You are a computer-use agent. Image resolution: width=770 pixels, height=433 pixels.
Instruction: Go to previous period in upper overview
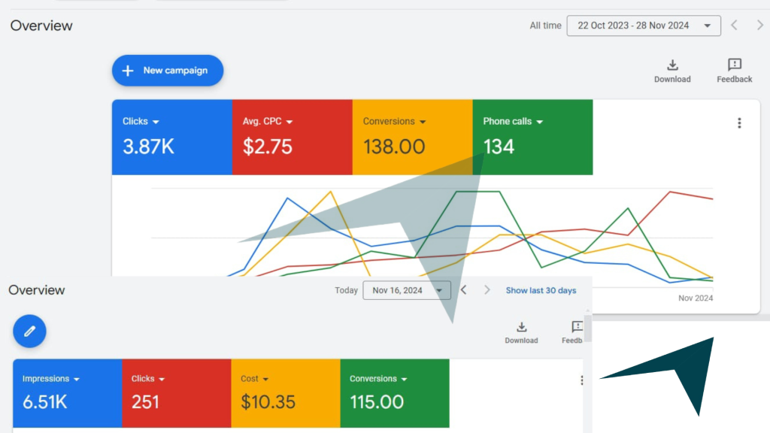[734, 25]
